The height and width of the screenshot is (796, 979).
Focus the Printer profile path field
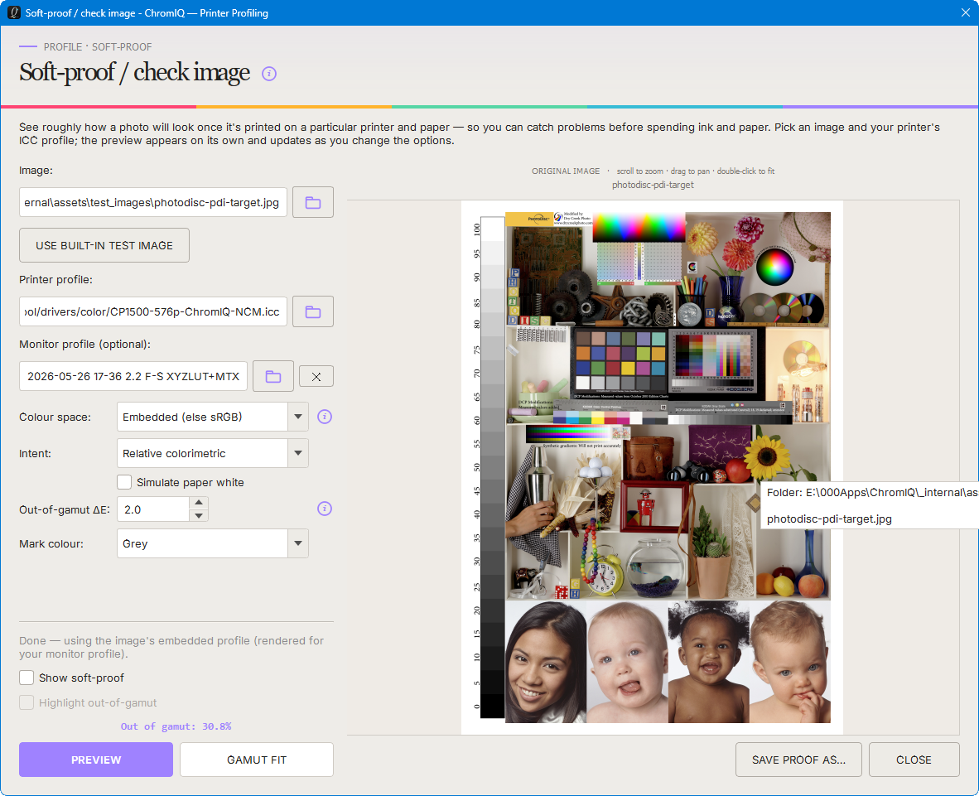coord(153,311)
